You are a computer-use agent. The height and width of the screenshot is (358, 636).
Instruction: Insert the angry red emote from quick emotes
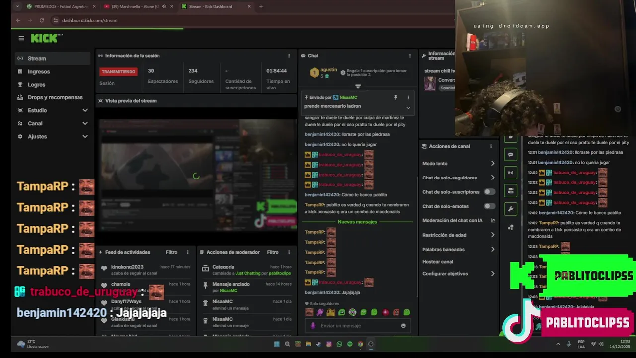click(396, 312)
